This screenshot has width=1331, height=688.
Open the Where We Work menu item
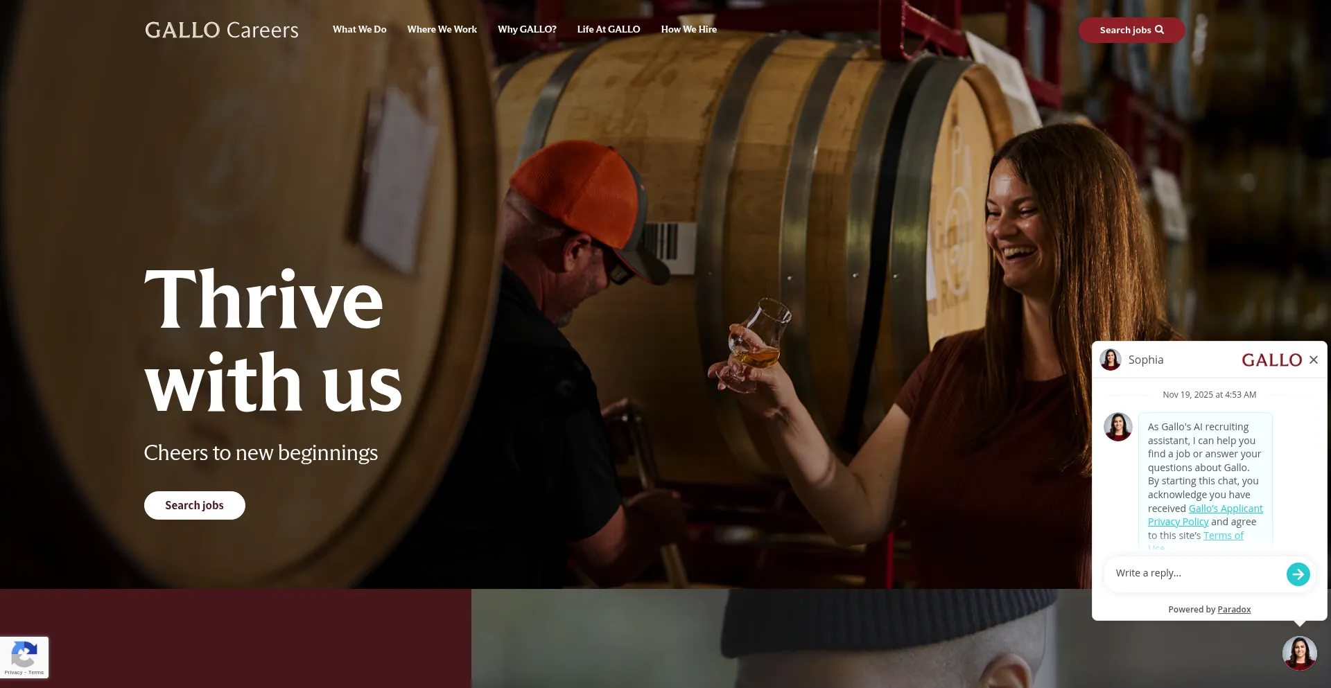442,29
